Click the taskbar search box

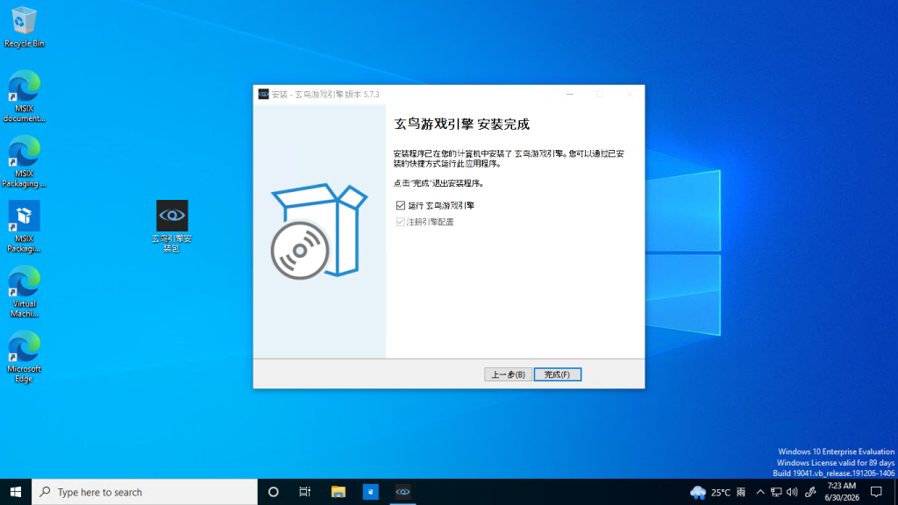click(x=145, y=492)
